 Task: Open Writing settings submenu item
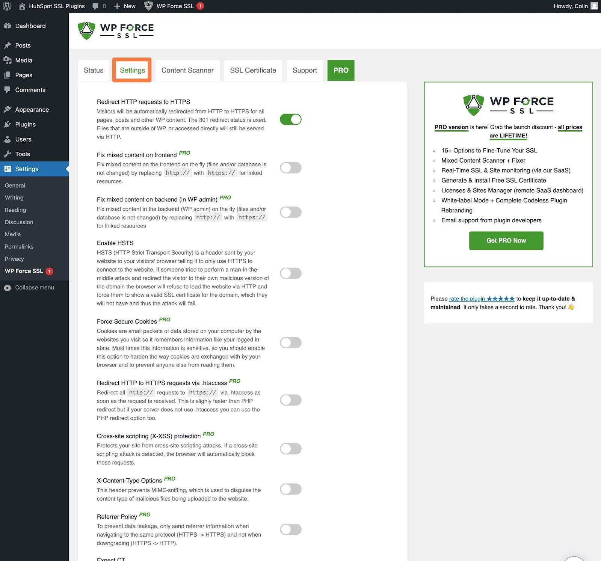coord(14,198)
